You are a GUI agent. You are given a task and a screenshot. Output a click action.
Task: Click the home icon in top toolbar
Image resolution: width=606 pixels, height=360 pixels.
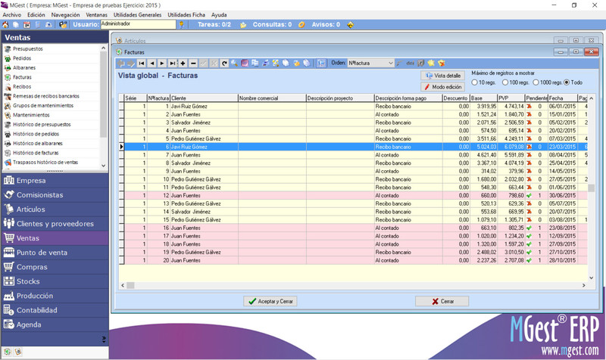5,25
